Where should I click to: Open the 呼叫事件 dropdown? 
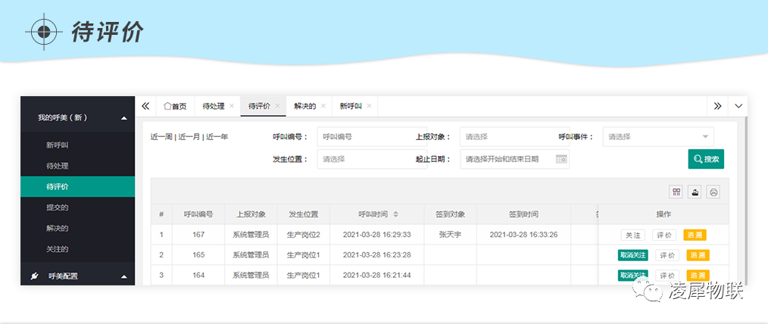coord(658,137)
